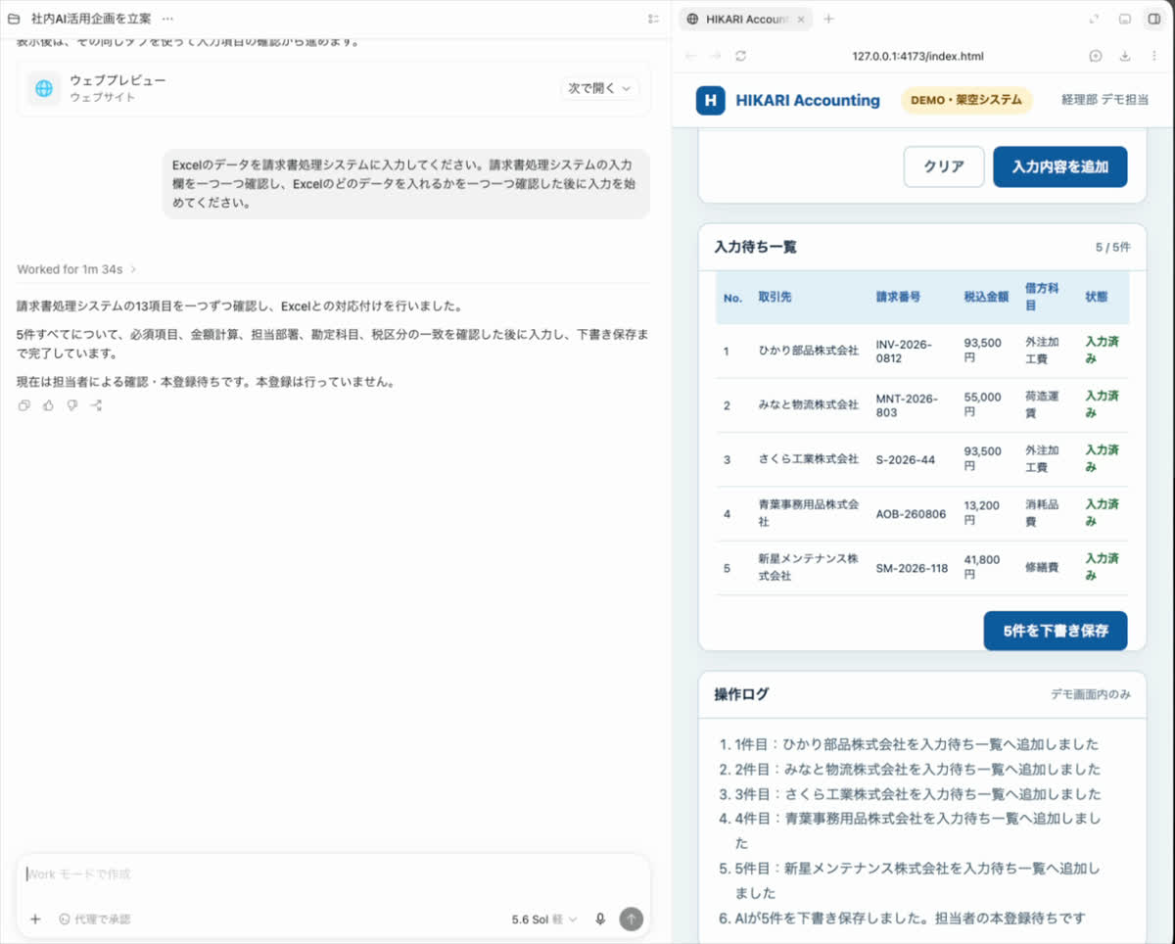Click the 状態 column header
This screenshot has width=1175, height=944.
[1097, 298]
